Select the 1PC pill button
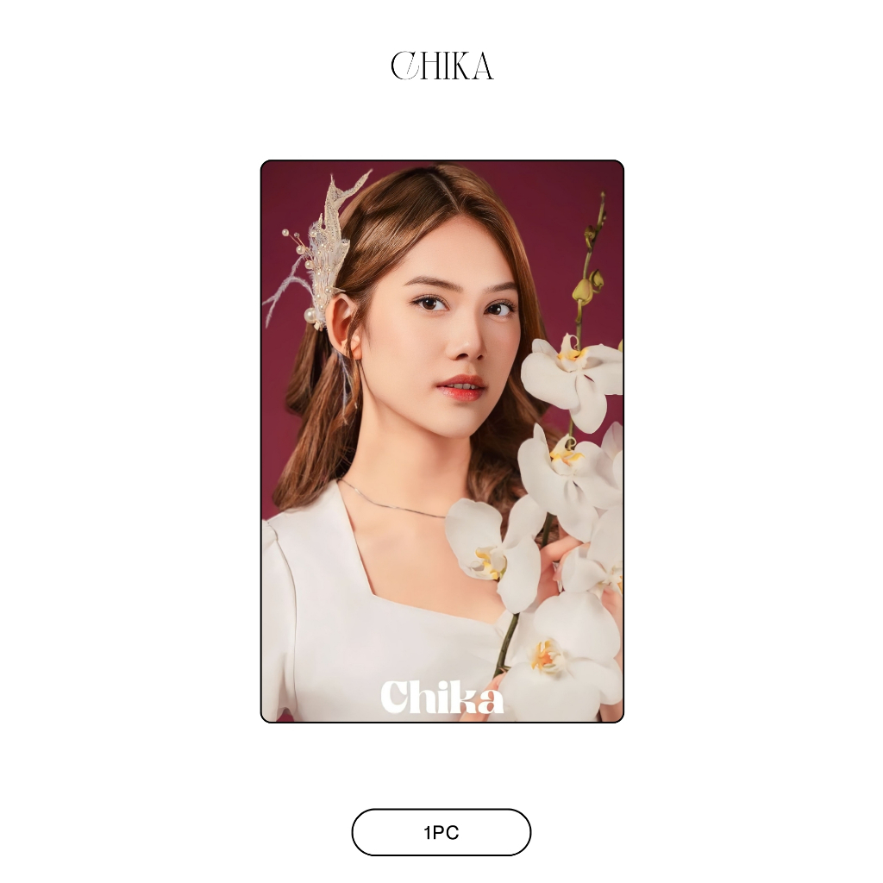The image size is (883, 883). click(x=441, y=832)
